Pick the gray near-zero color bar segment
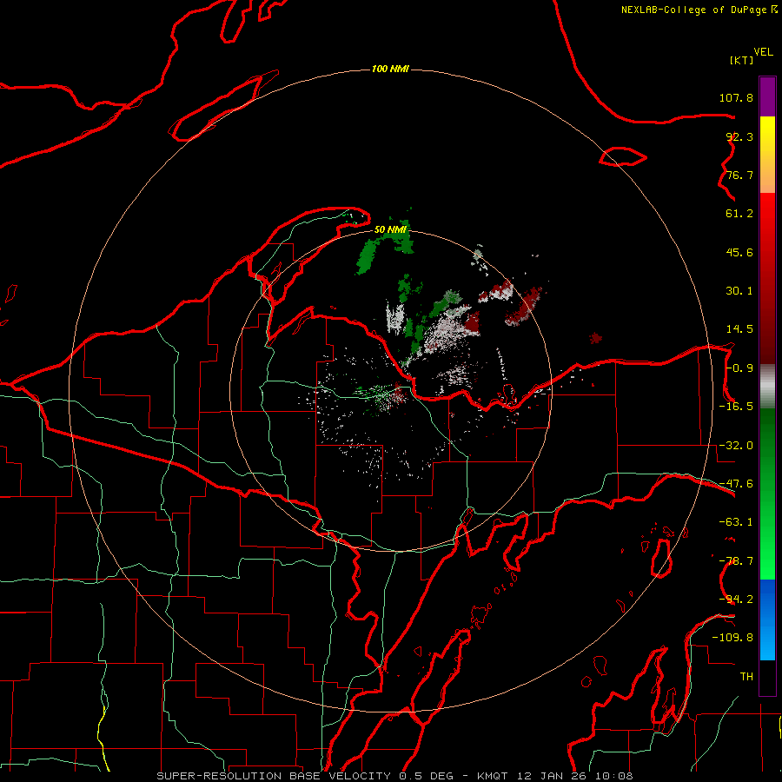Viewport: 782px width, 782px height. click(x=767, y=386)
